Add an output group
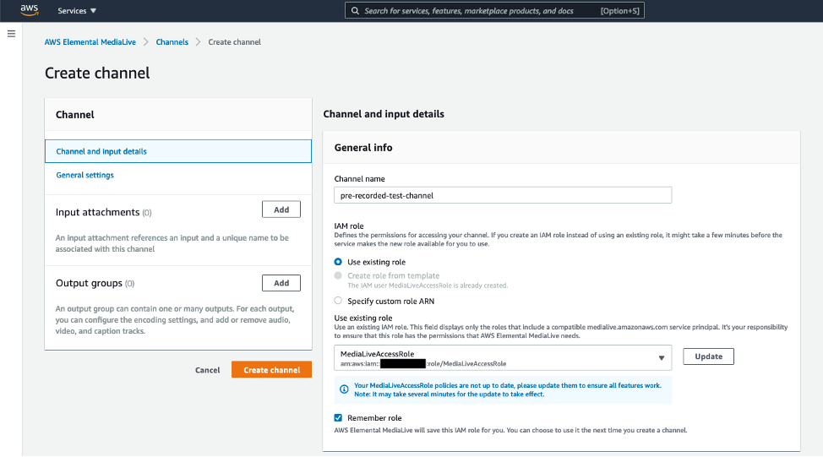The image size is (823, 457). tap(281, 283)
